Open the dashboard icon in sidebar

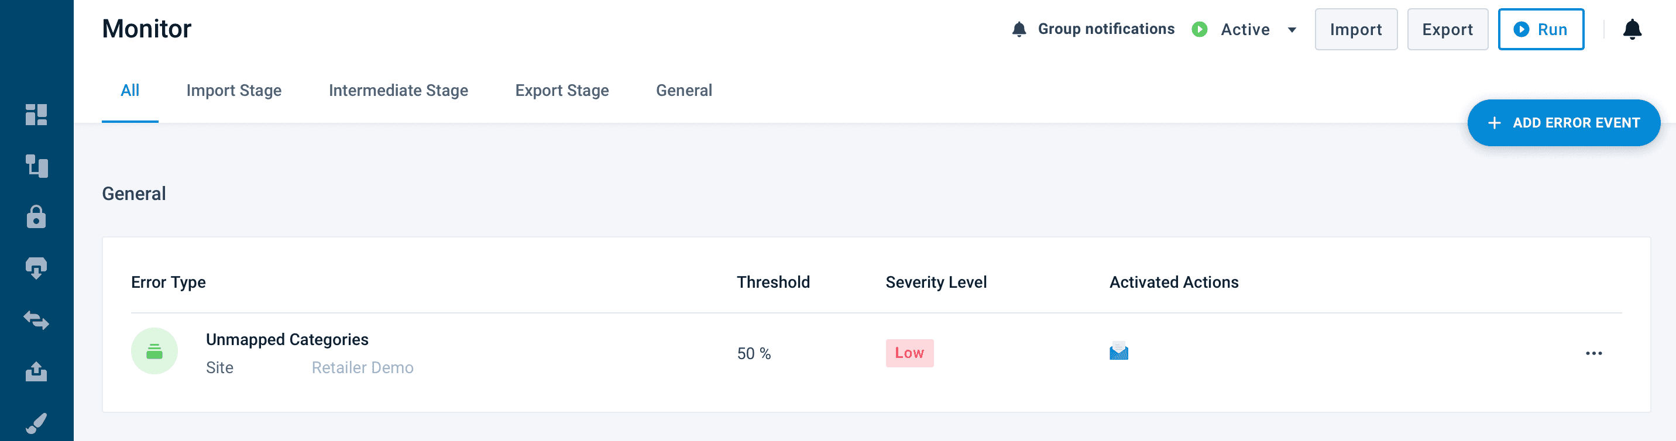36,115
